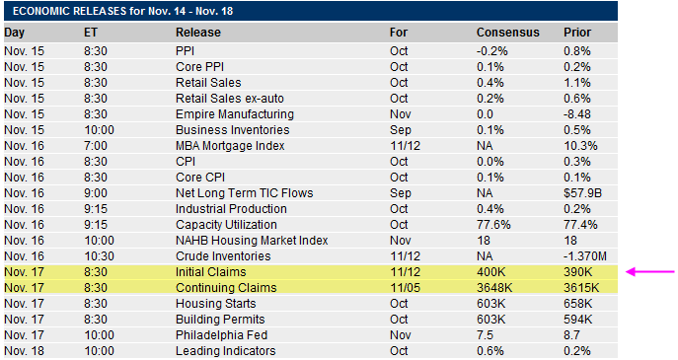Click the 400K consensus value for Initial Claims
This screenshot has width=678, height=360.
[x=490, y=272]
